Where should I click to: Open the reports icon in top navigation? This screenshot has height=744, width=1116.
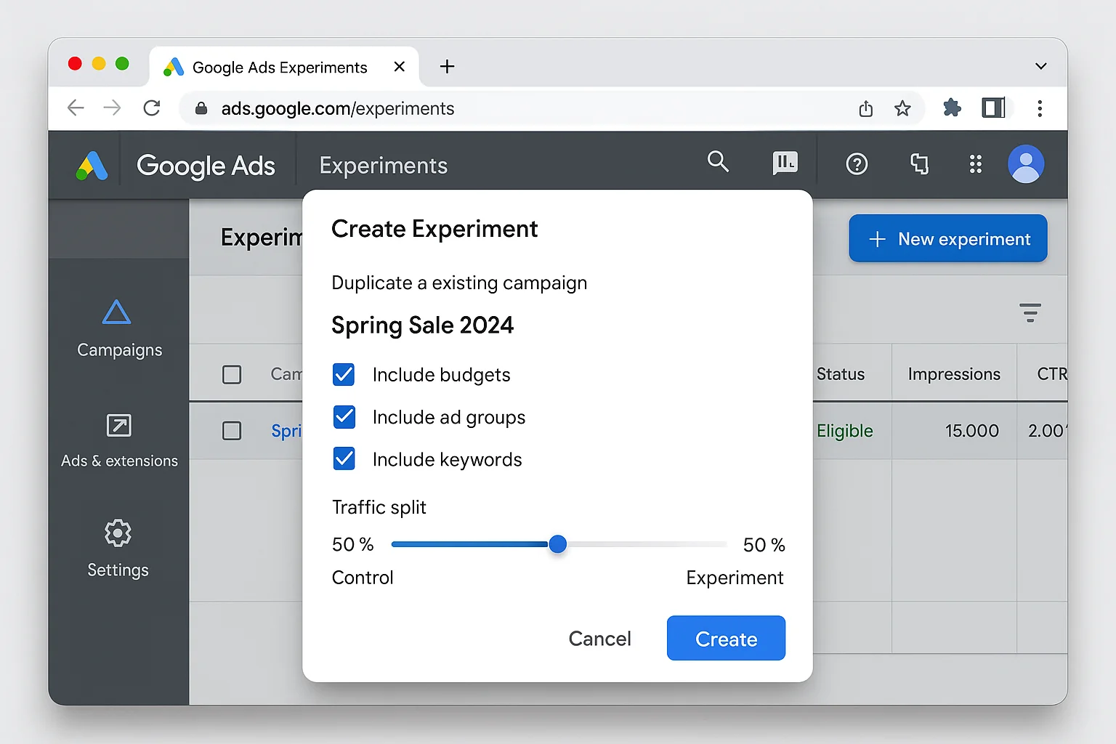785,163
